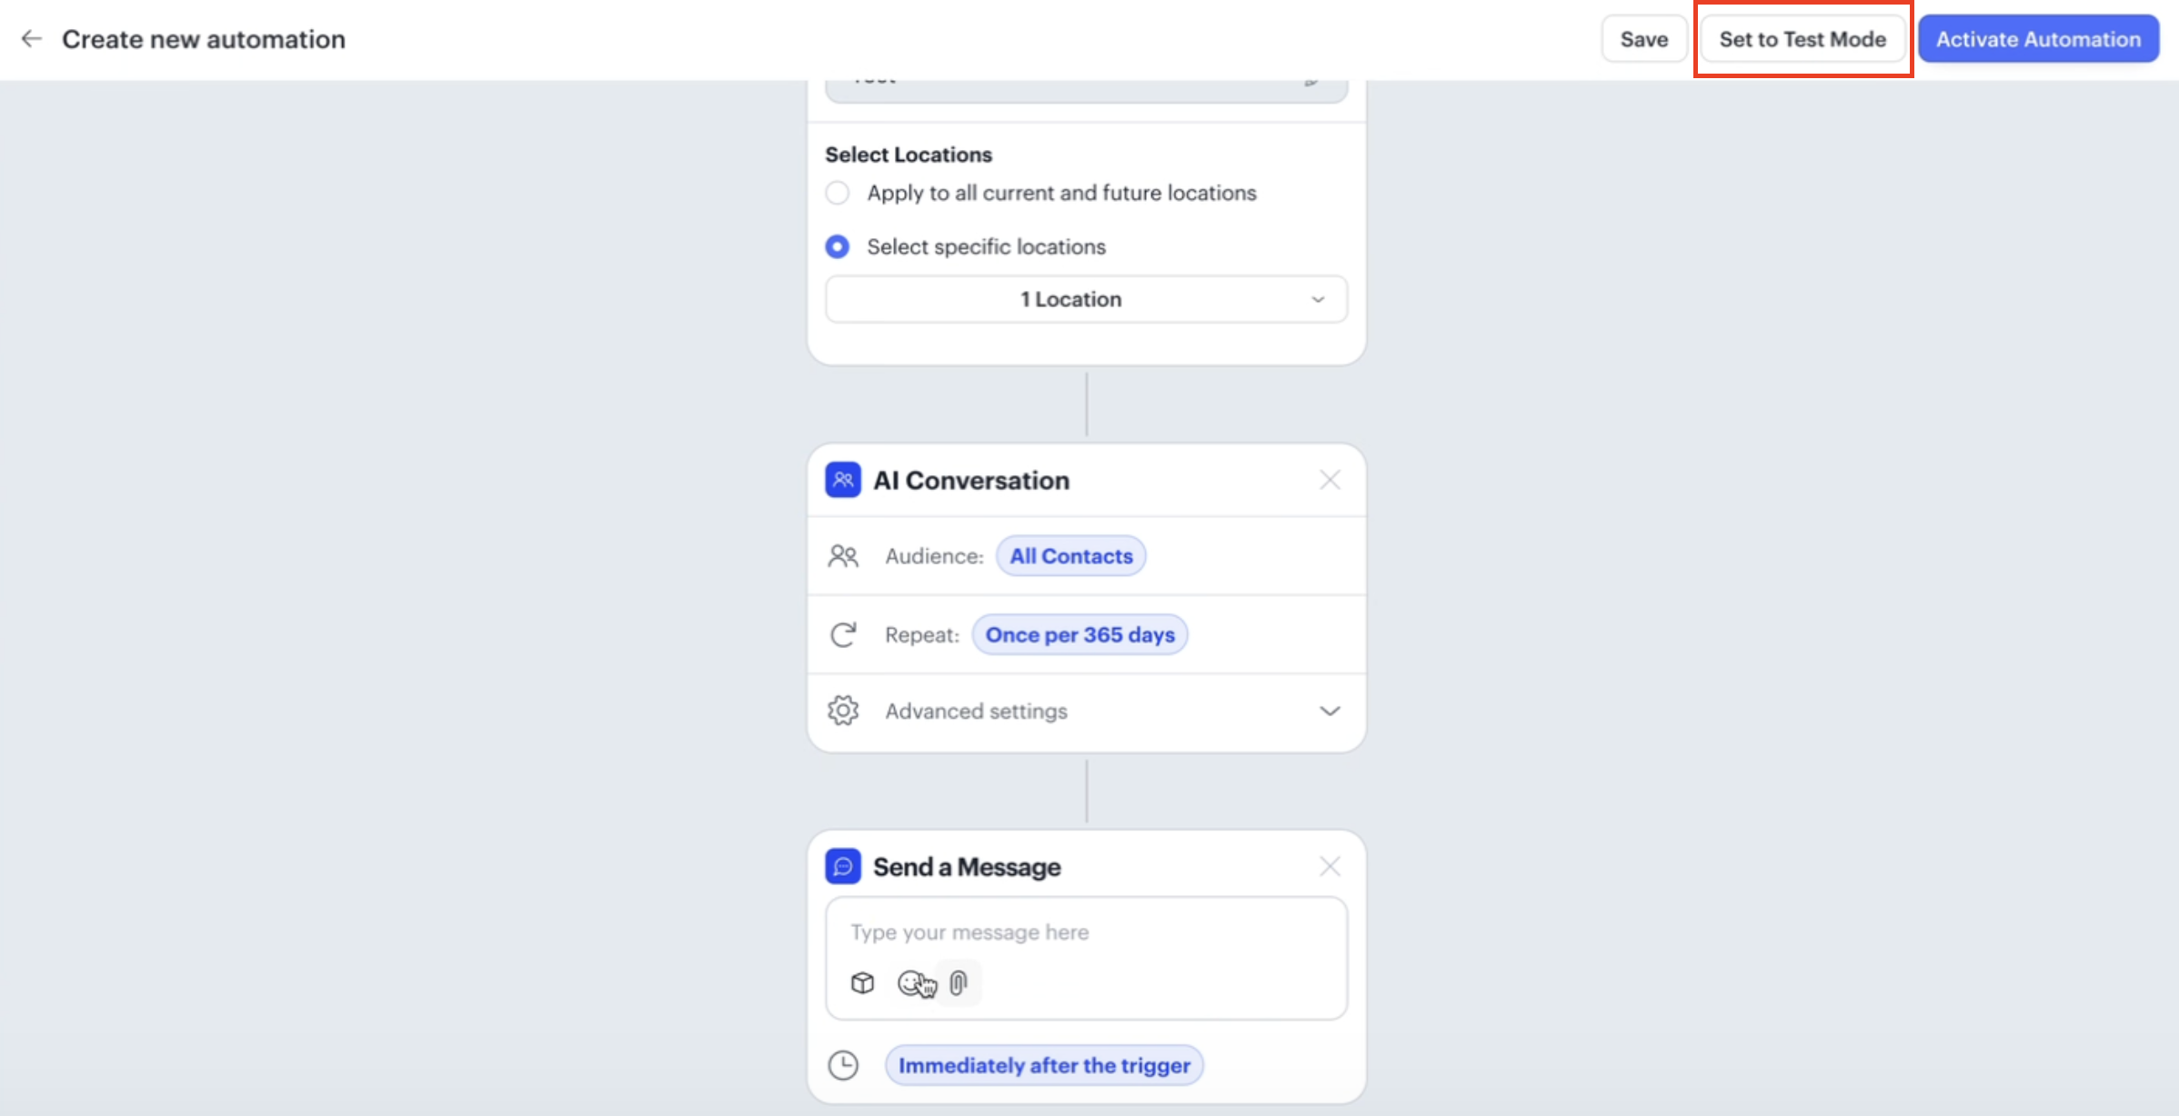Click the clock icon for message timing

point(843,1065)
